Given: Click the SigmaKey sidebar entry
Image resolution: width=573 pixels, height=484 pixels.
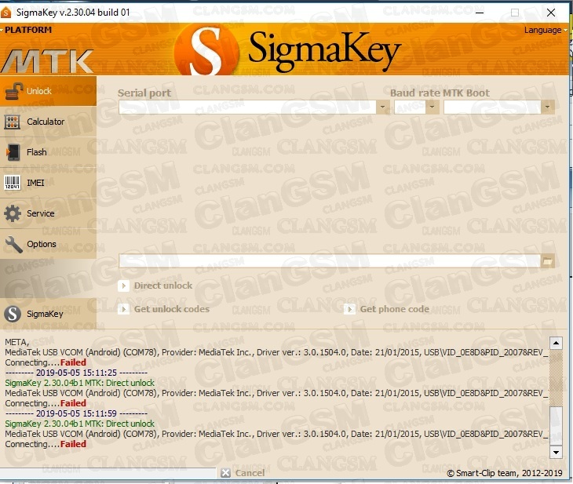Looking at the screenshot, I should pyautogui.click(x=48, y=314).
